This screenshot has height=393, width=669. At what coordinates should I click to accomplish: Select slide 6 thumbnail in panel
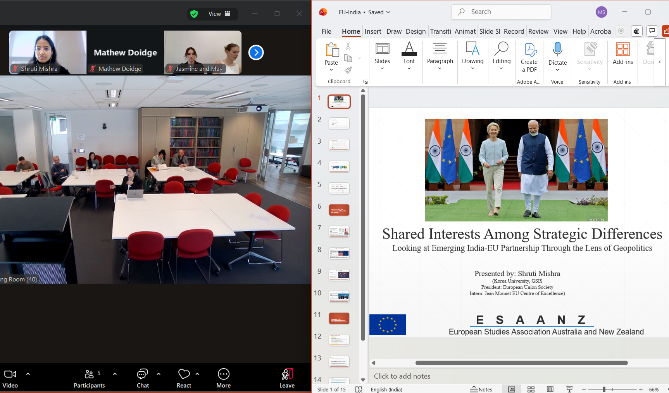click(x=339, y=210)
